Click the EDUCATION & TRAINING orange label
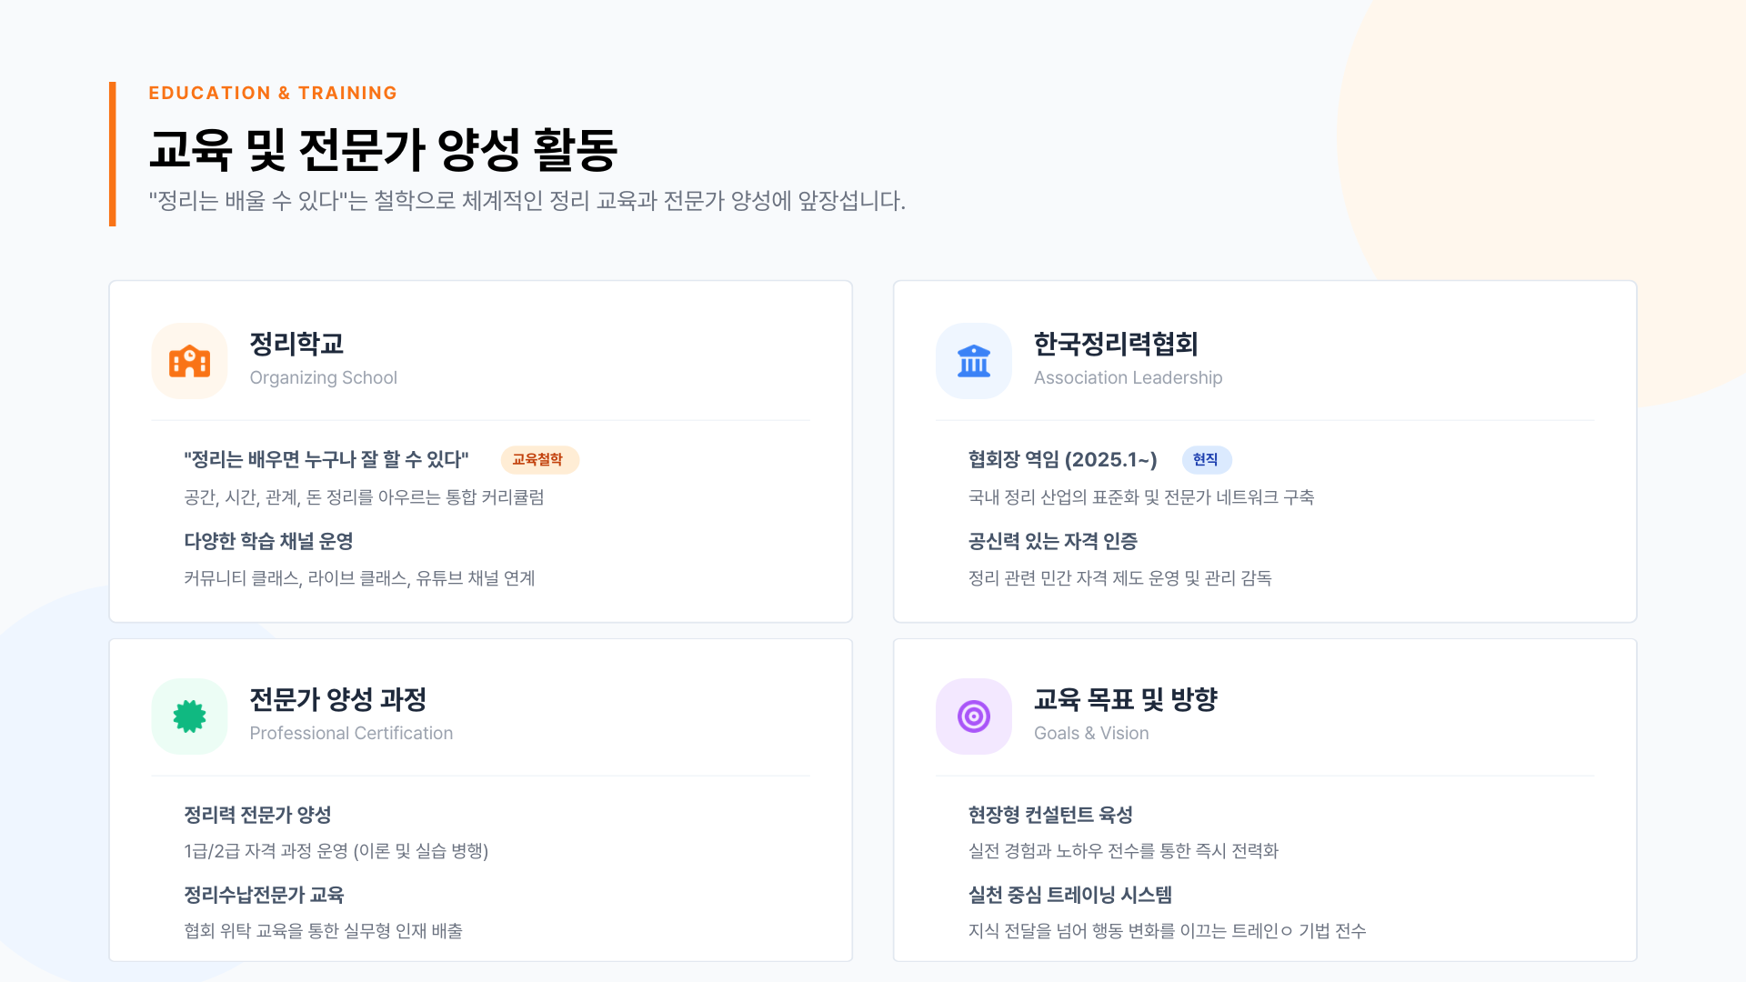The image size is (1746, 982). [273, 93]
